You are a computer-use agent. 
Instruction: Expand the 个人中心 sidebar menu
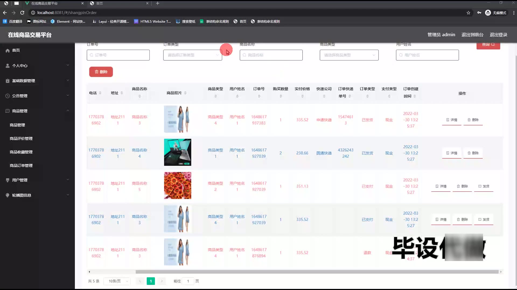(37, 66)
